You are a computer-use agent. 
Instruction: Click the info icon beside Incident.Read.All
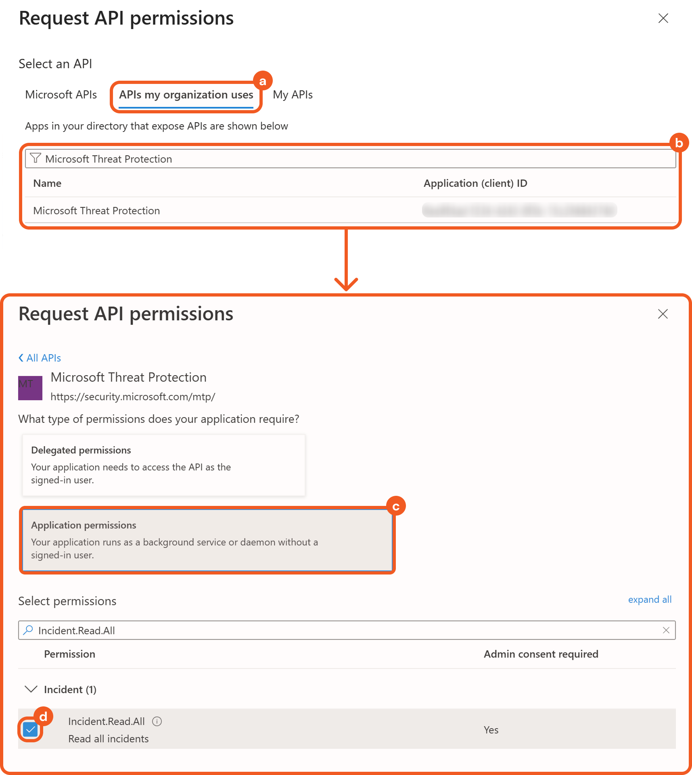[x=157, y=721]
